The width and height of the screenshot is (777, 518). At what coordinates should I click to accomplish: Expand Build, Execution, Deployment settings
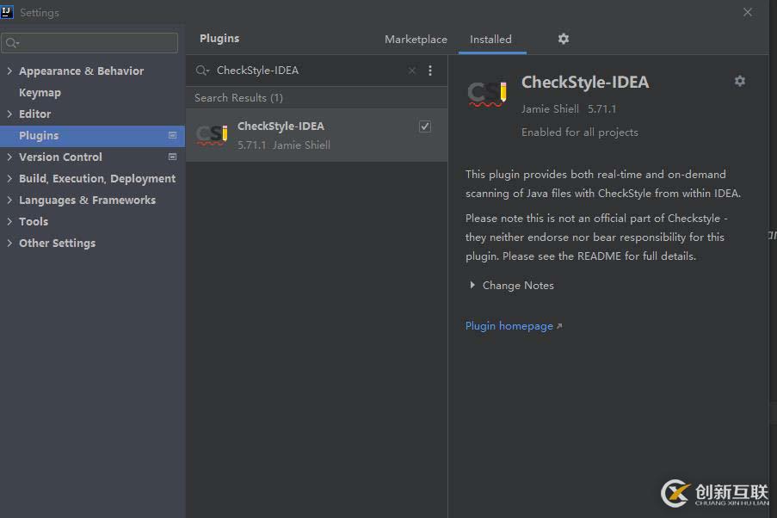pyautogui.click(x=9, y=178)
